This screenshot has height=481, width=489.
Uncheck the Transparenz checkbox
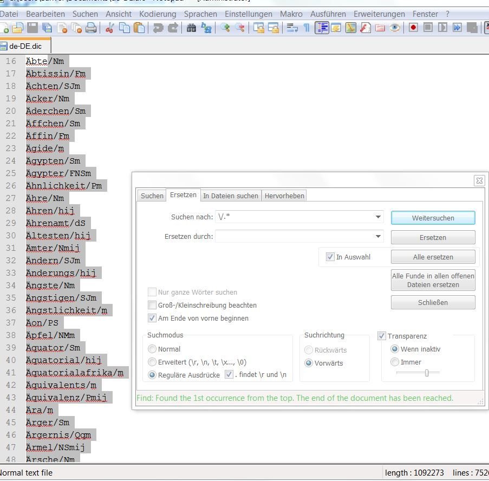381,336
